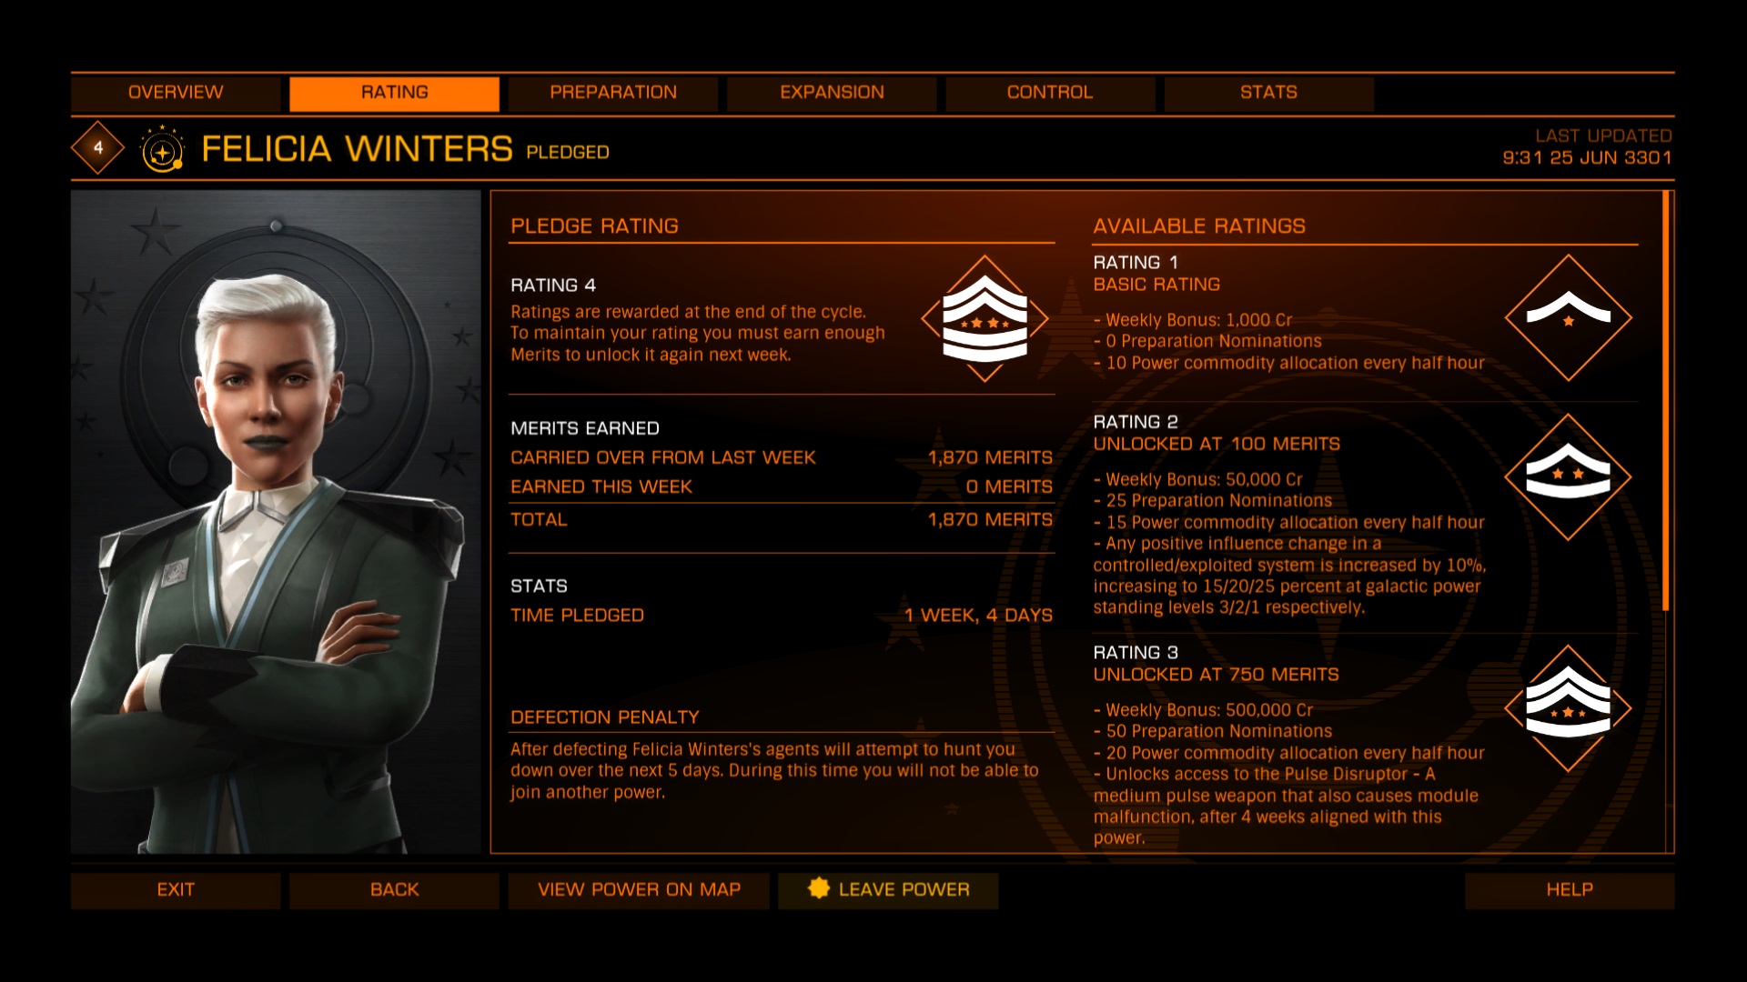Click the Leave Power button
Image resolution: width=1747 pixels, height=982 pixels.
(x=888, y=890)
